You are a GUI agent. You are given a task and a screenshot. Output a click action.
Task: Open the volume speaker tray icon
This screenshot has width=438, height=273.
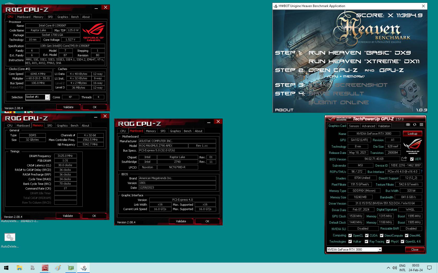(395, 268)
